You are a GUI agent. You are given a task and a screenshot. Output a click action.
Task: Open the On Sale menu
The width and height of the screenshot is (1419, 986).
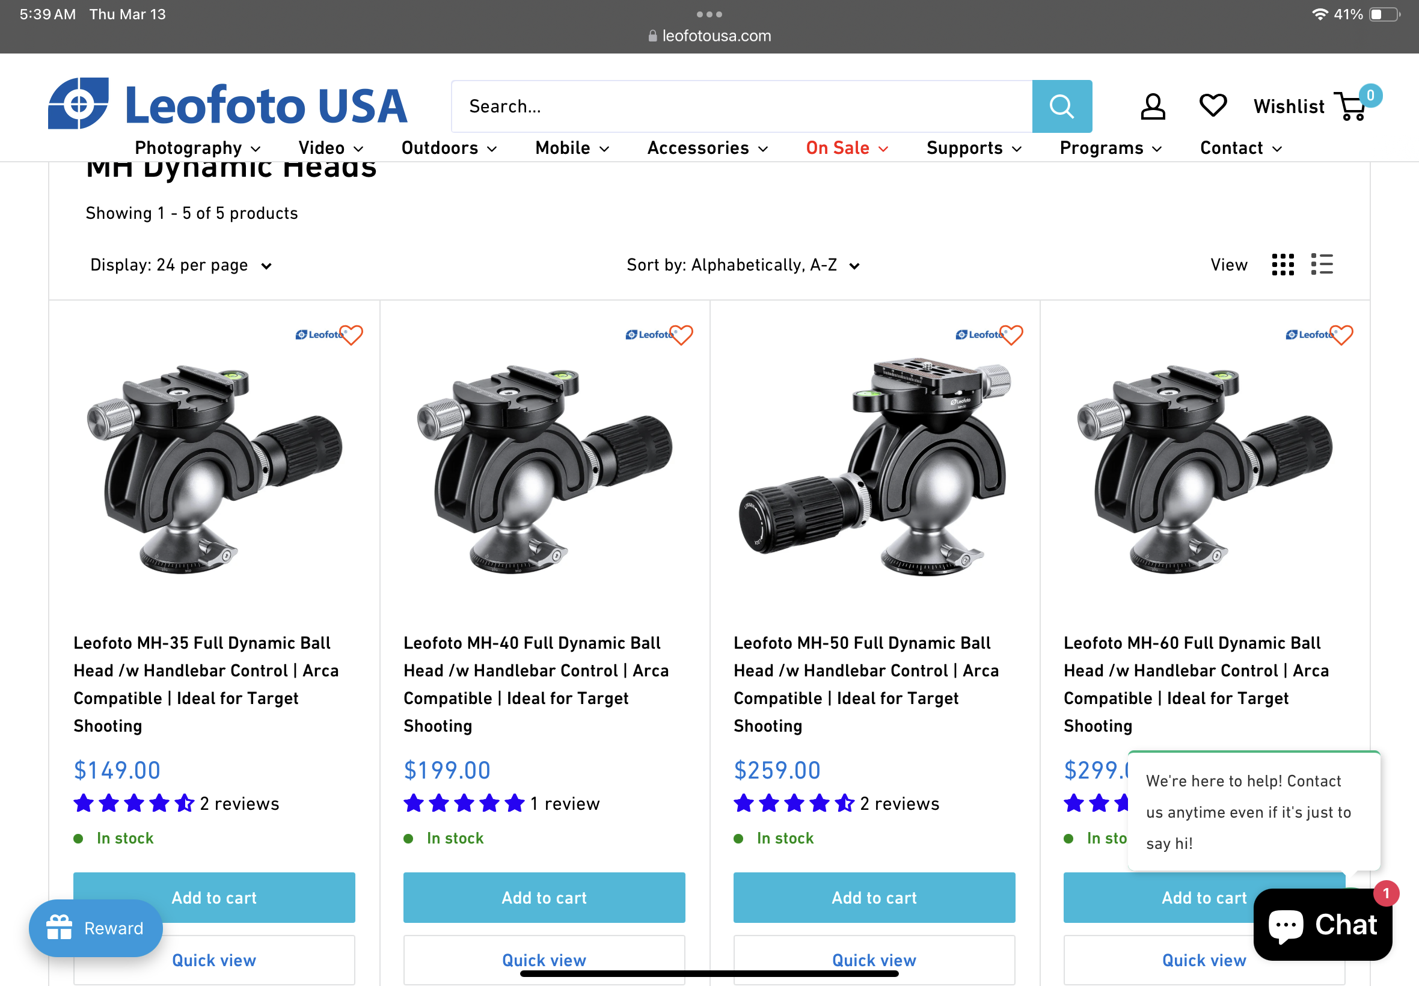[847, 149]
